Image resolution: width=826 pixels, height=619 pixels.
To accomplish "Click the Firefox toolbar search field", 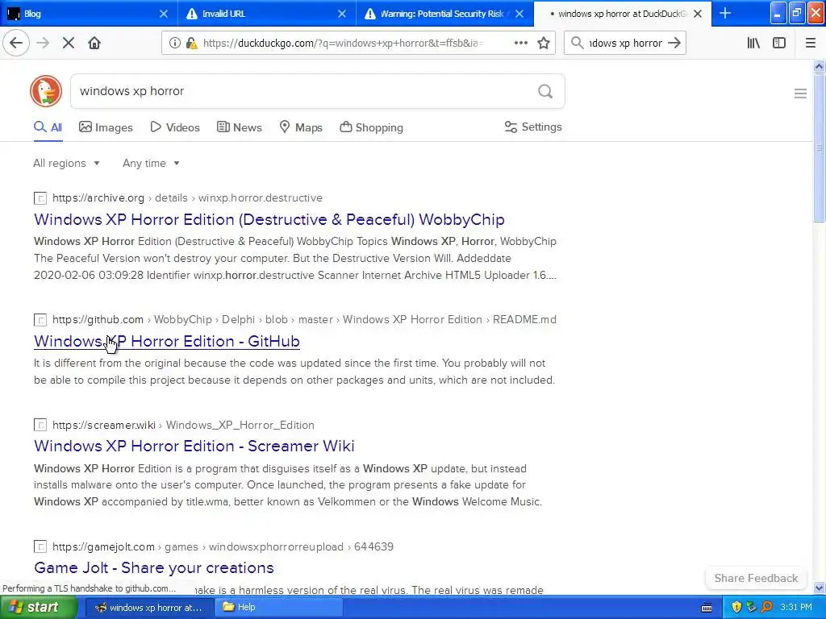I will point(624,43).
